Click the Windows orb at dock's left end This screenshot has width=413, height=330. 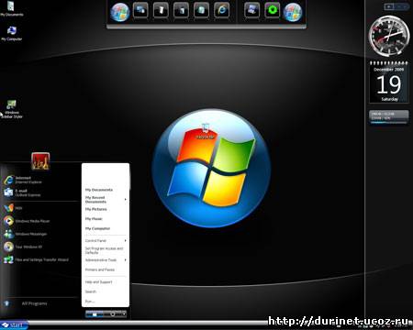click(120, 12)
